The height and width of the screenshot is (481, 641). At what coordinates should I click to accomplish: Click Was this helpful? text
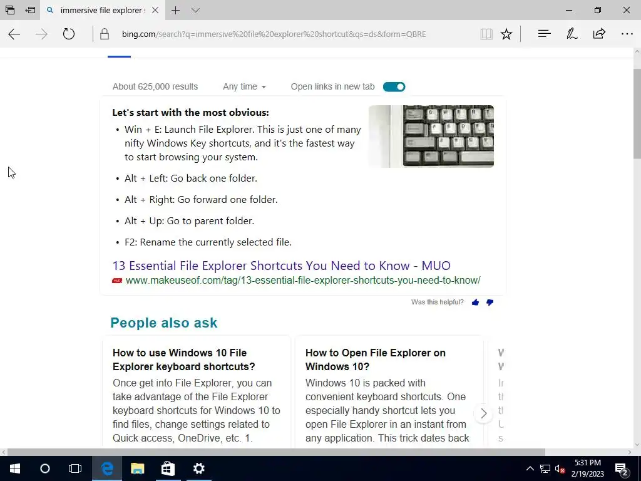coord(438,303)
